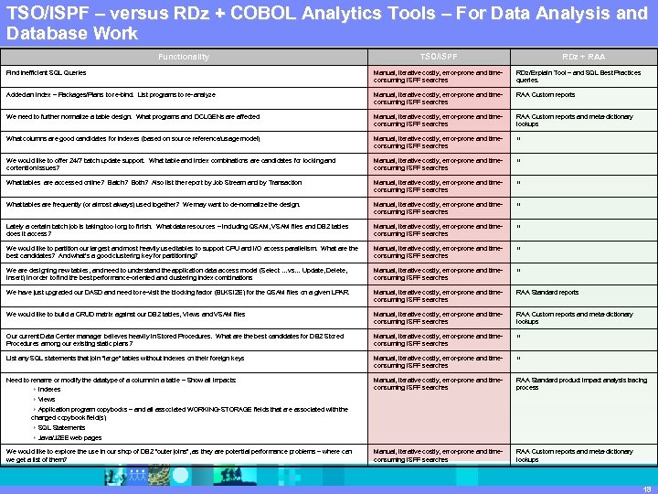658x494 pixels.
Task: Click 'RAA Standard product impact analysis tracing process' cell
Action: coord(584,408)
